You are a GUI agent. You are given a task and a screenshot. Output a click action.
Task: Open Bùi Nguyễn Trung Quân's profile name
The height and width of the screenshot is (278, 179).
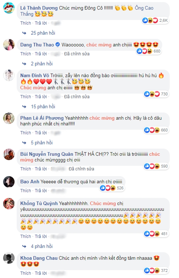coord(47,154)
